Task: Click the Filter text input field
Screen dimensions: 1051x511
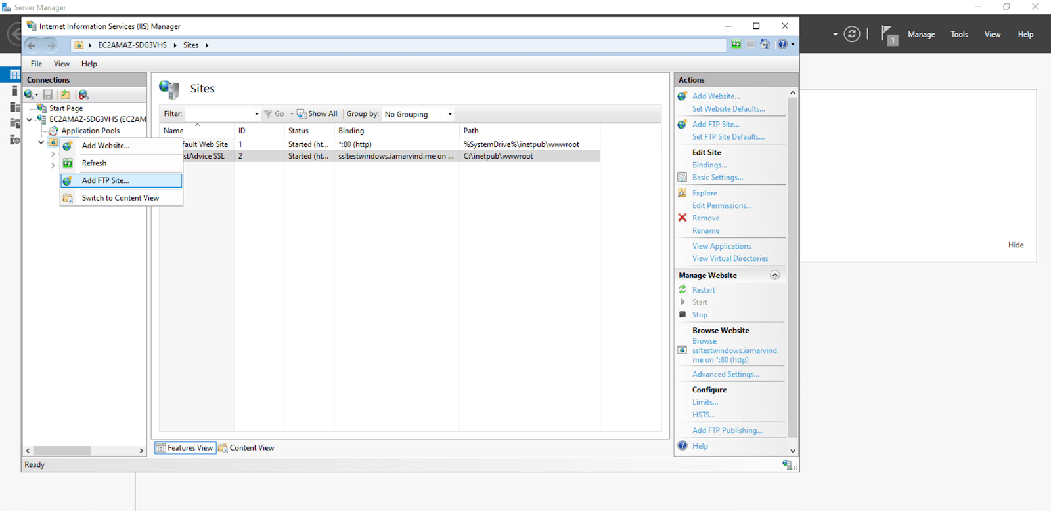Action: [x=219, y=114]
